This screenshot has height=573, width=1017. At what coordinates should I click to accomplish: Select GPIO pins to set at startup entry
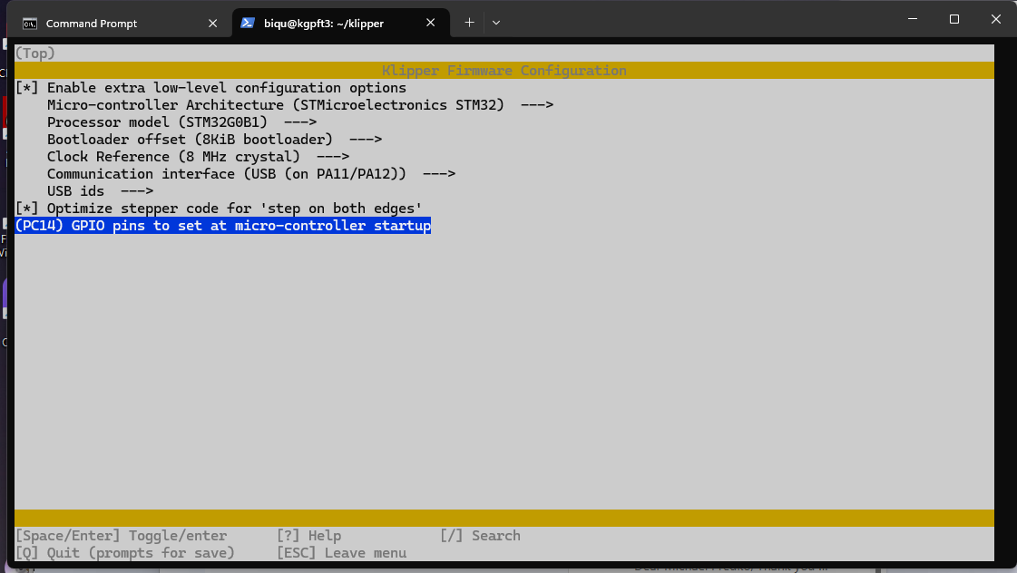coord(223,226)
